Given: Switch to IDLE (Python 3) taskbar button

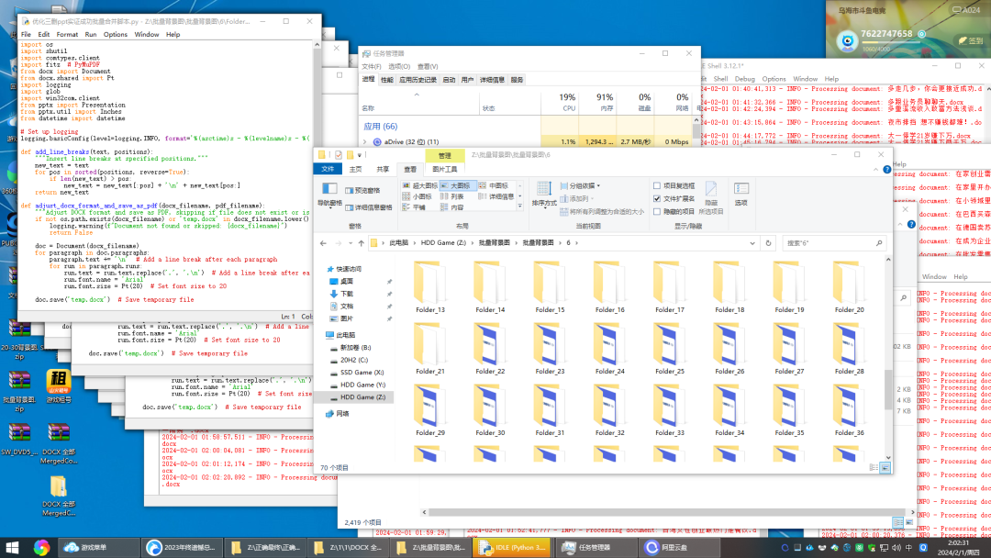Looking at the screenshot, I should click(x=512, y=547).
